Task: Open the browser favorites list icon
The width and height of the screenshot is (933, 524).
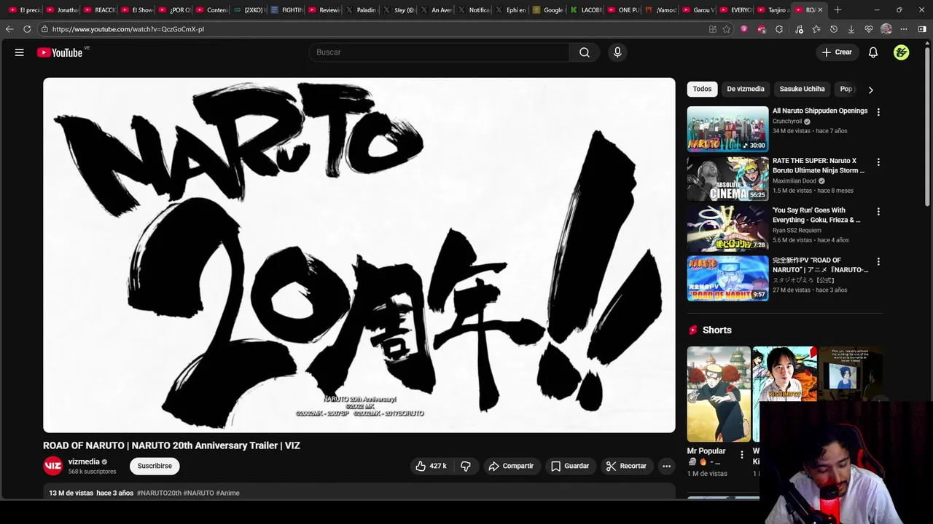Action: pos(816,29)
